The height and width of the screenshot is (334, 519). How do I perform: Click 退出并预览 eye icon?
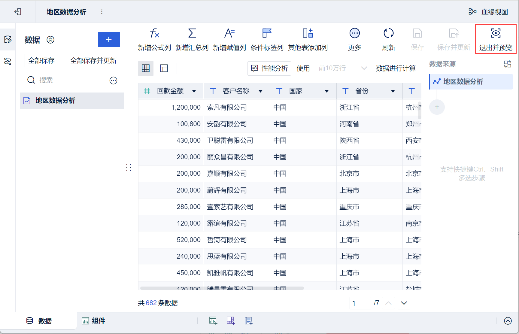click(496, 33)
